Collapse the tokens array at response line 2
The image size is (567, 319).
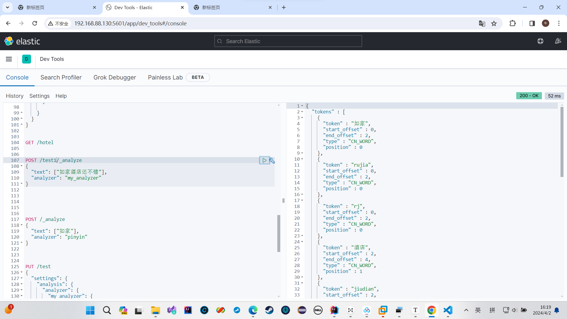tap(302, 112)
